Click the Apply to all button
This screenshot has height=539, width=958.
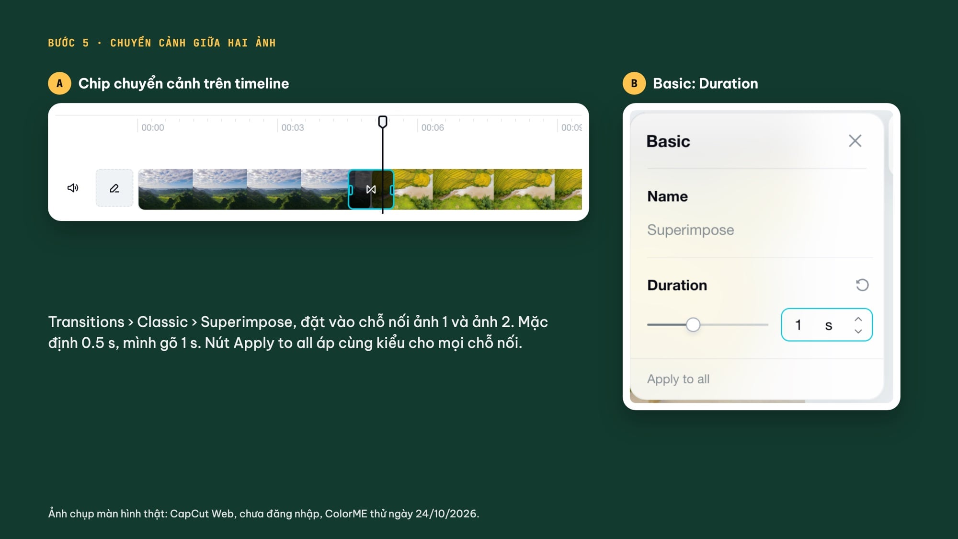click(x=678, y=379)
